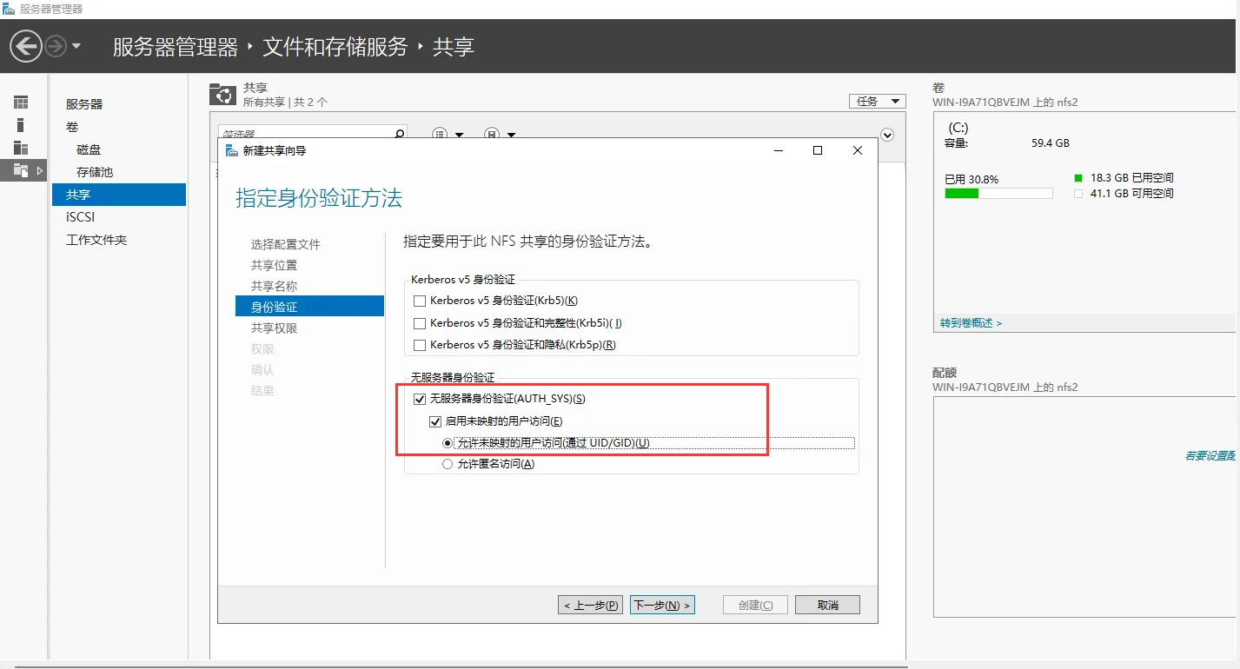1240x669 pixels.
Task: Minimize the 新建共享向导 wizard window
Action: pyautogui.click(x=779, y=150)
